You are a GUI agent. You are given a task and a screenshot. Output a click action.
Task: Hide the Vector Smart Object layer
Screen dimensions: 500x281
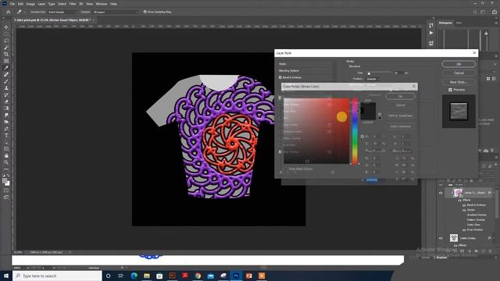(441, 193)
